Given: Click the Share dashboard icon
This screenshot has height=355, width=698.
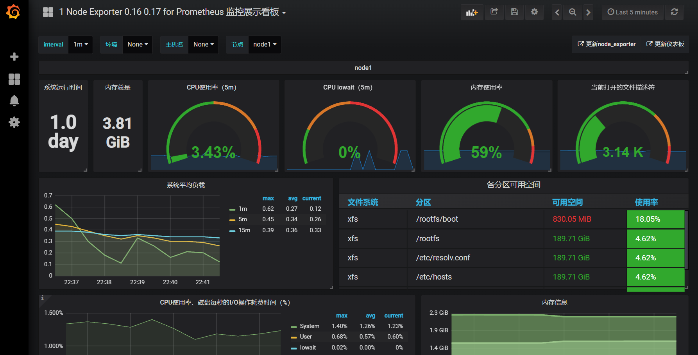Looking at the screenshot, I should [494, 12].
